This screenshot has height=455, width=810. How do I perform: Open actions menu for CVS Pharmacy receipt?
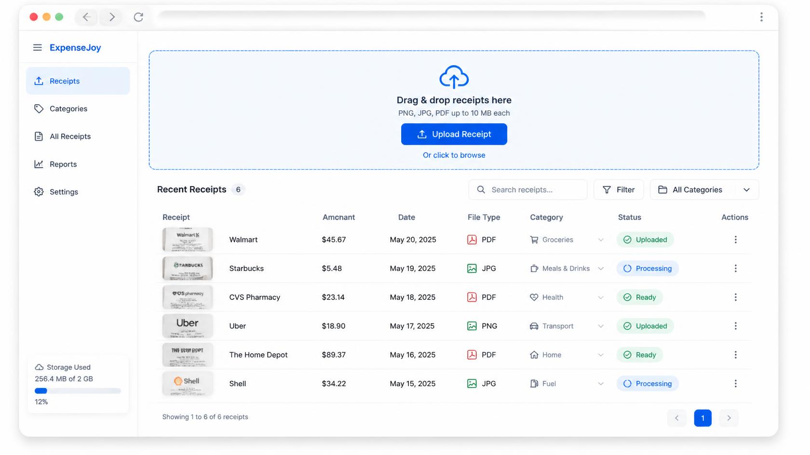tap(735, 297)
